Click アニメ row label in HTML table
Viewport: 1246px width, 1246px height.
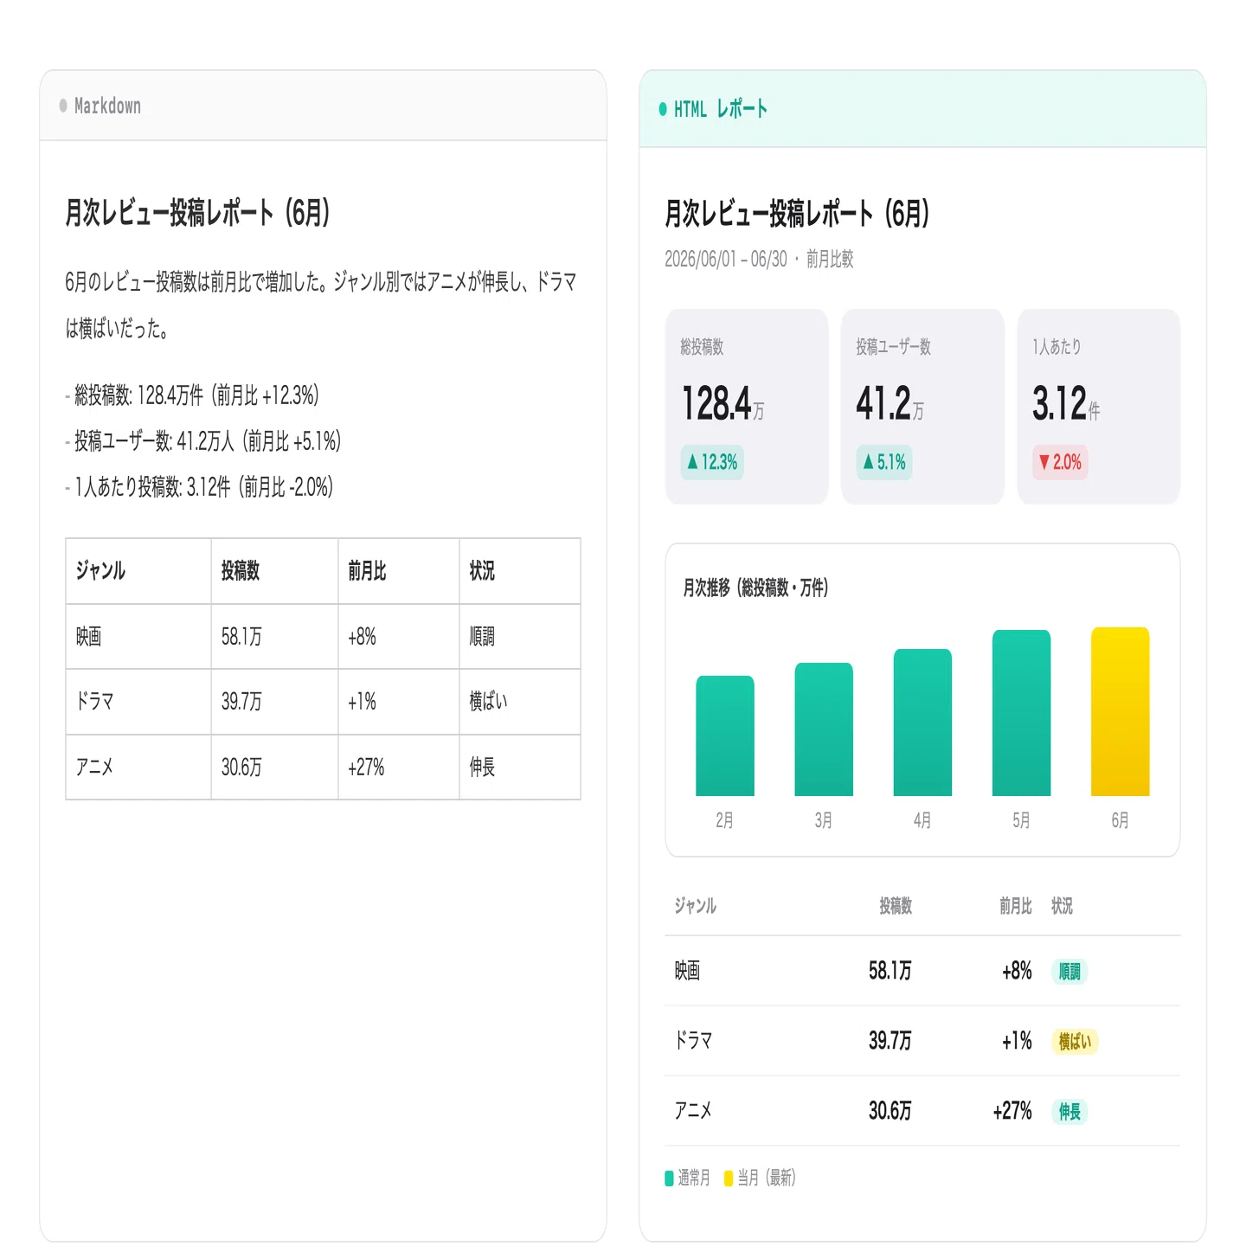click(x=693, y=1111)
